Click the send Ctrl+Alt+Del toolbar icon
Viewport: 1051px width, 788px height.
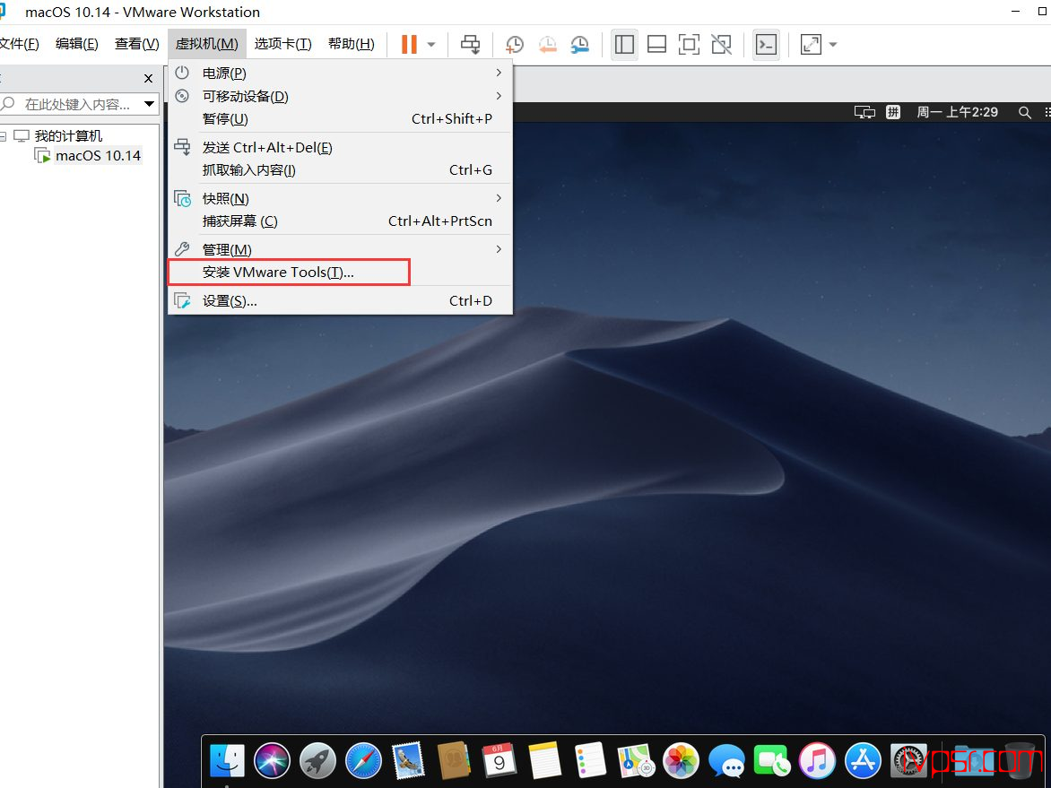click(x=471, y=44)
